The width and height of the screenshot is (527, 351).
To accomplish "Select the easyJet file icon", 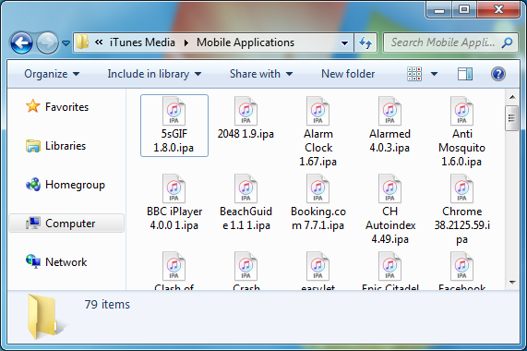I will (317, 266).
